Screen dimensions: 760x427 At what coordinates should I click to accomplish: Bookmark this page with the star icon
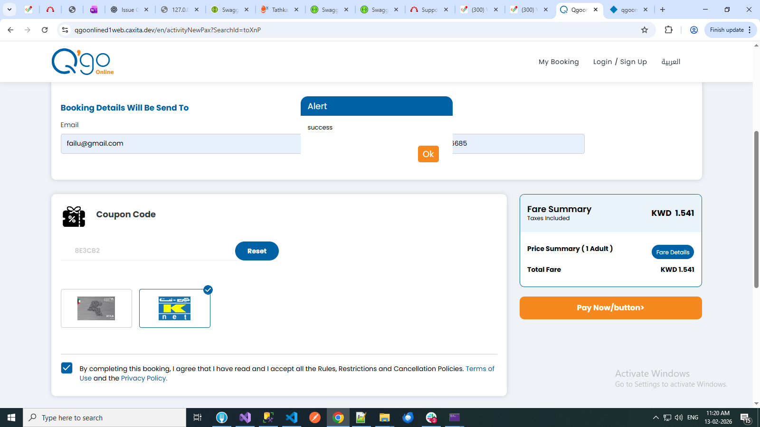pos(645,30)
